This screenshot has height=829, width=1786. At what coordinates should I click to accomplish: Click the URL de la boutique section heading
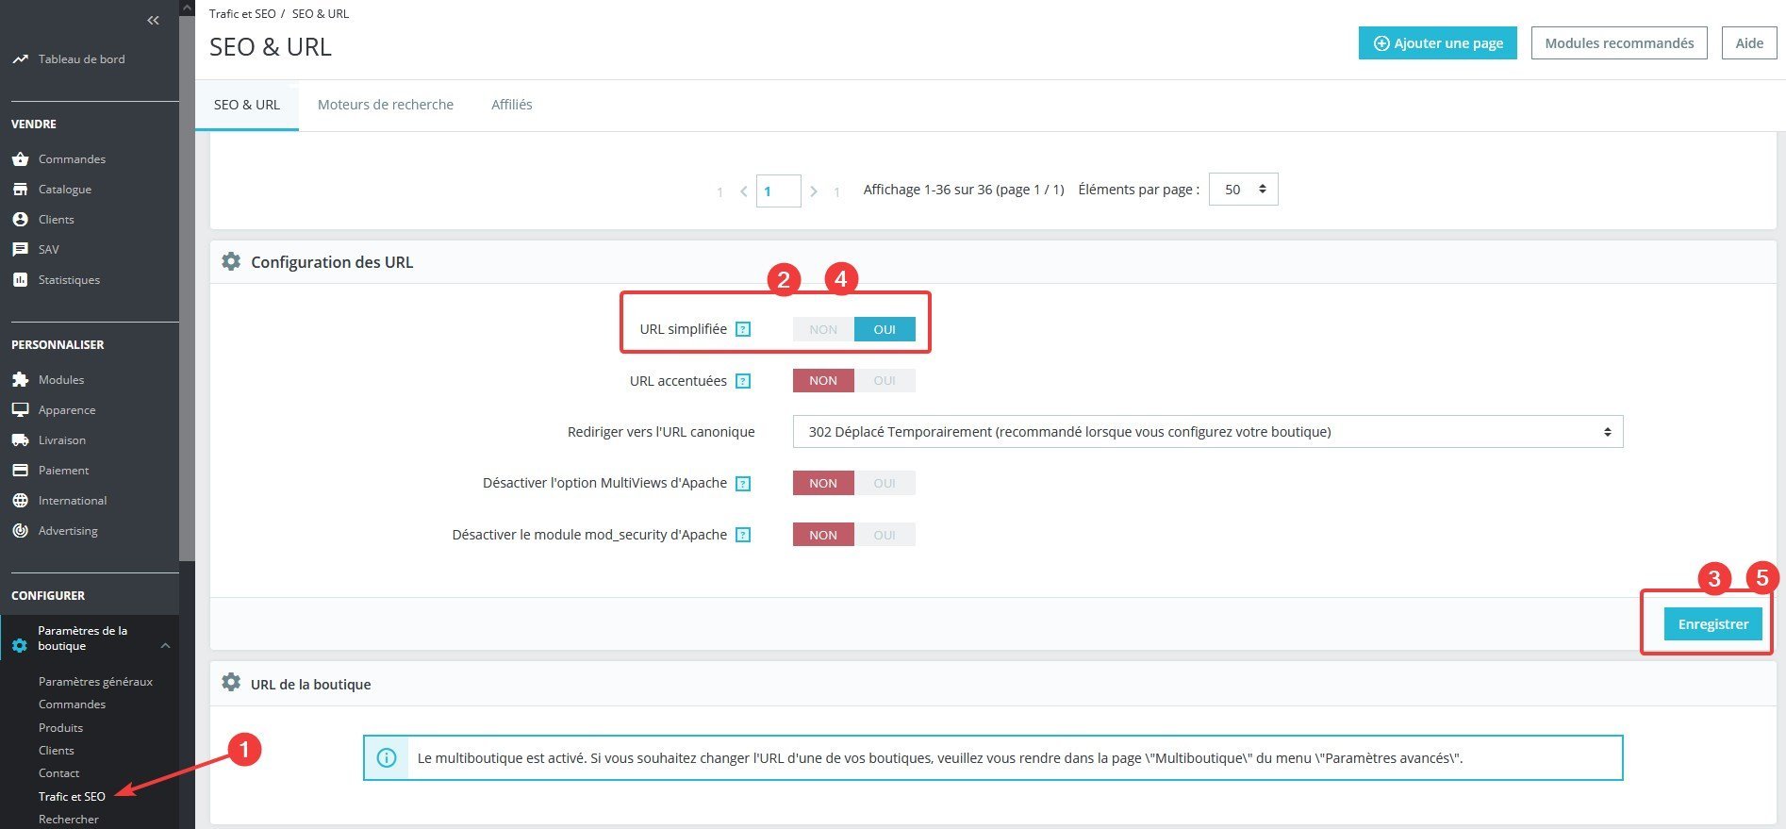[311, 685]
